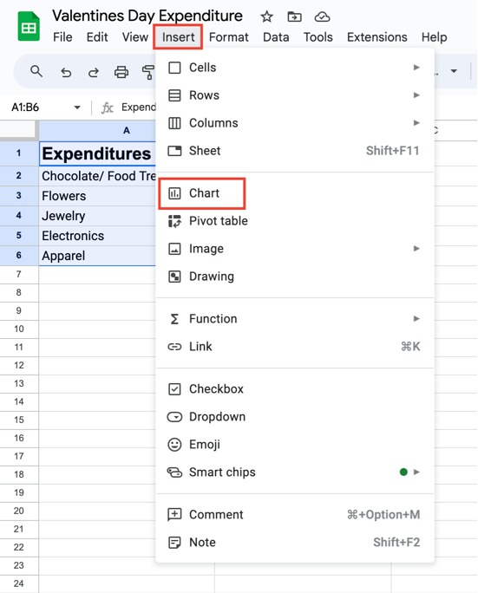Insert a Dropdown from the menu
478x593 pixels.
pyautogui.click(x=295, y=417)
